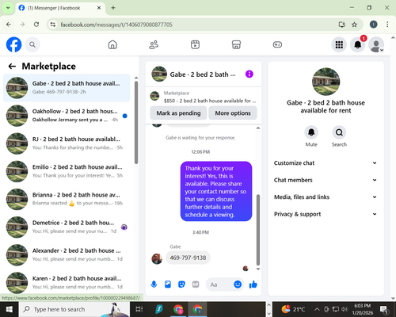The width and height of the screenshot is (396, 317).
Task: Show hidden system tray icons
Action: 317,309
